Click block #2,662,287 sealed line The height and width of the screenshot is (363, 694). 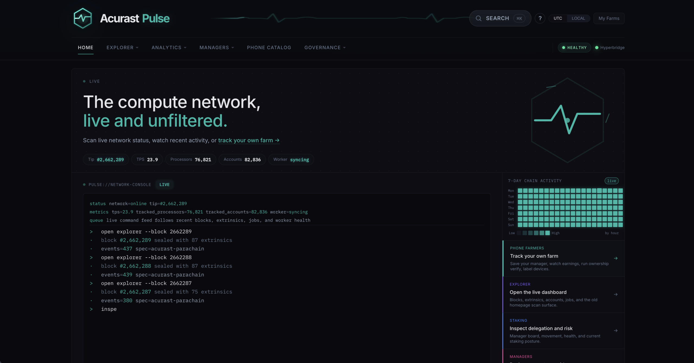click(x=166, y=292)
